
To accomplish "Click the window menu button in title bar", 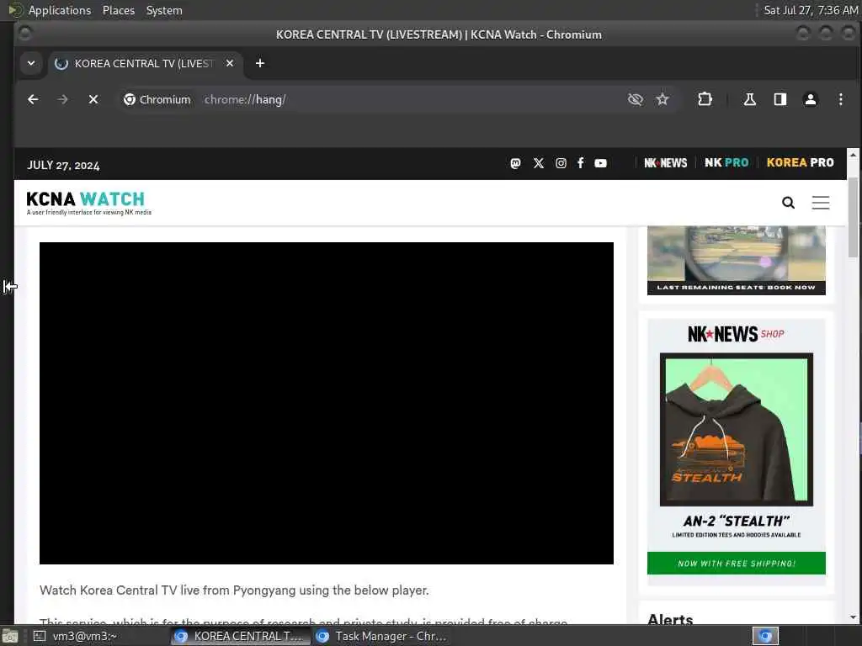I will (x=24, y=34).
